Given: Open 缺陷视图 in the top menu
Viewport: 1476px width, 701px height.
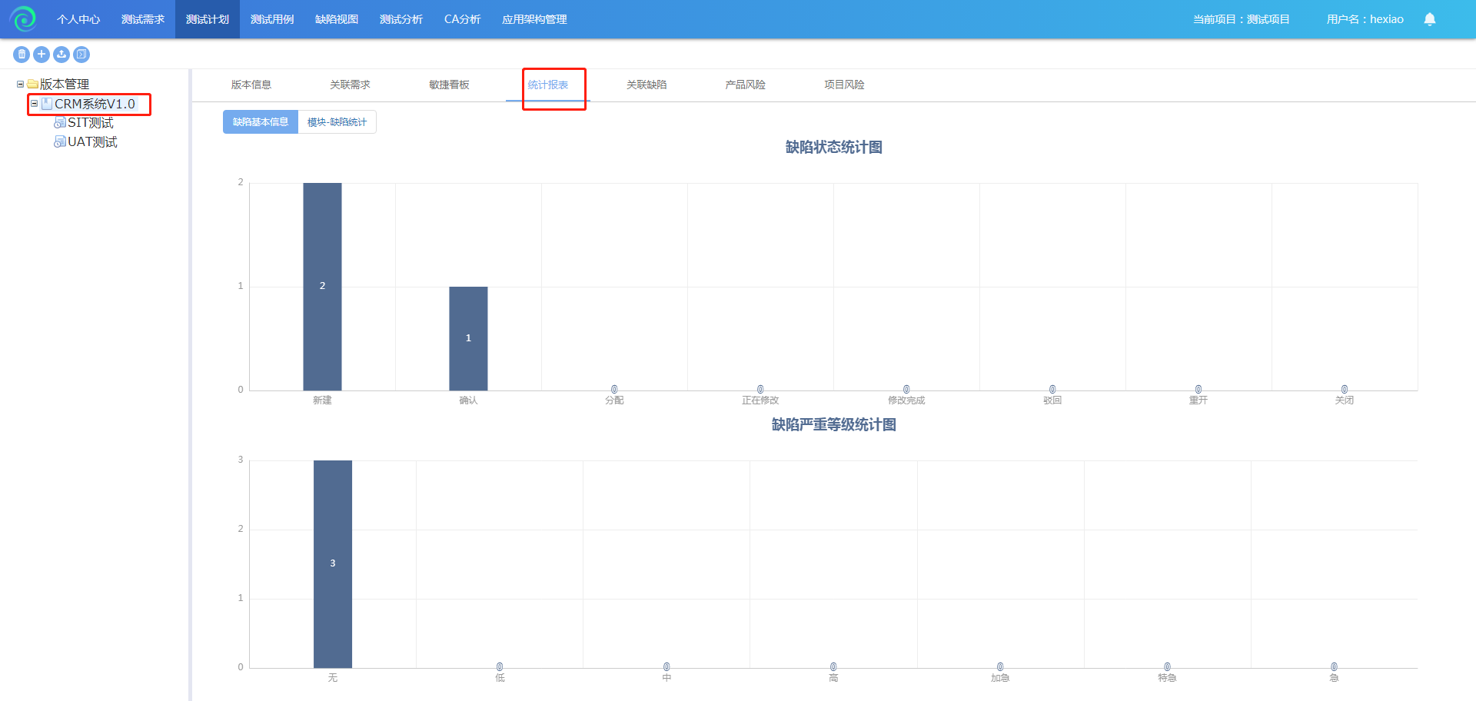Looking at the screenshot, I should pos(337,19).
